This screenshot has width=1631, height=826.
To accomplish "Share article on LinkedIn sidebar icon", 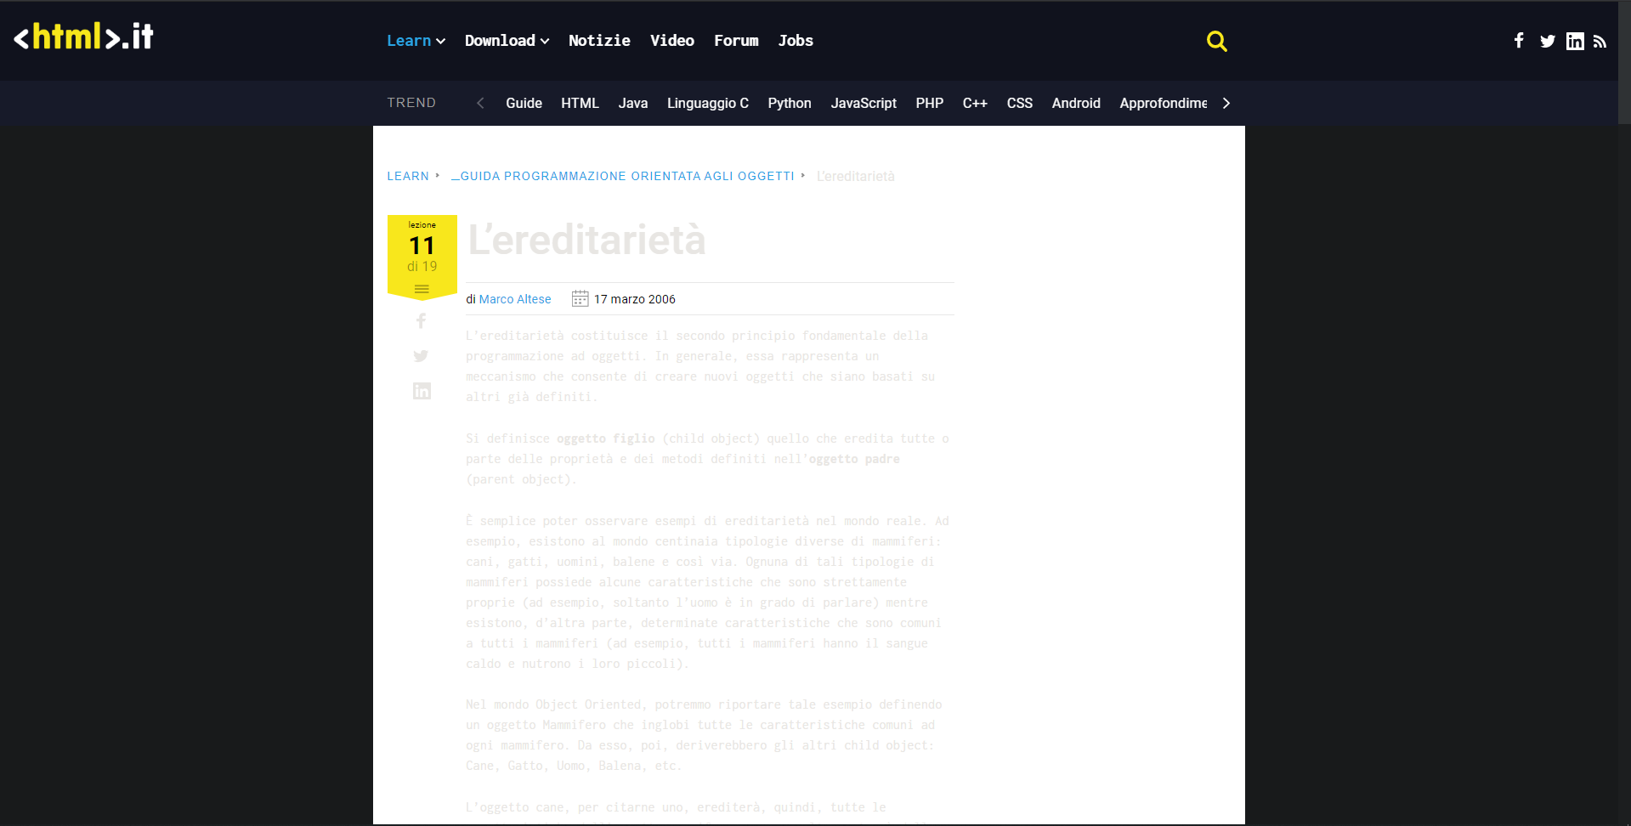I will coord(422,391).
